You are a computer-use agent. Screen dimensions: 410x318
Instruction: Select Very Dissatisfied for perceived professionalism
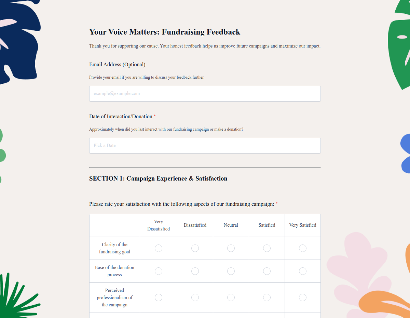(x=158, y=297)
